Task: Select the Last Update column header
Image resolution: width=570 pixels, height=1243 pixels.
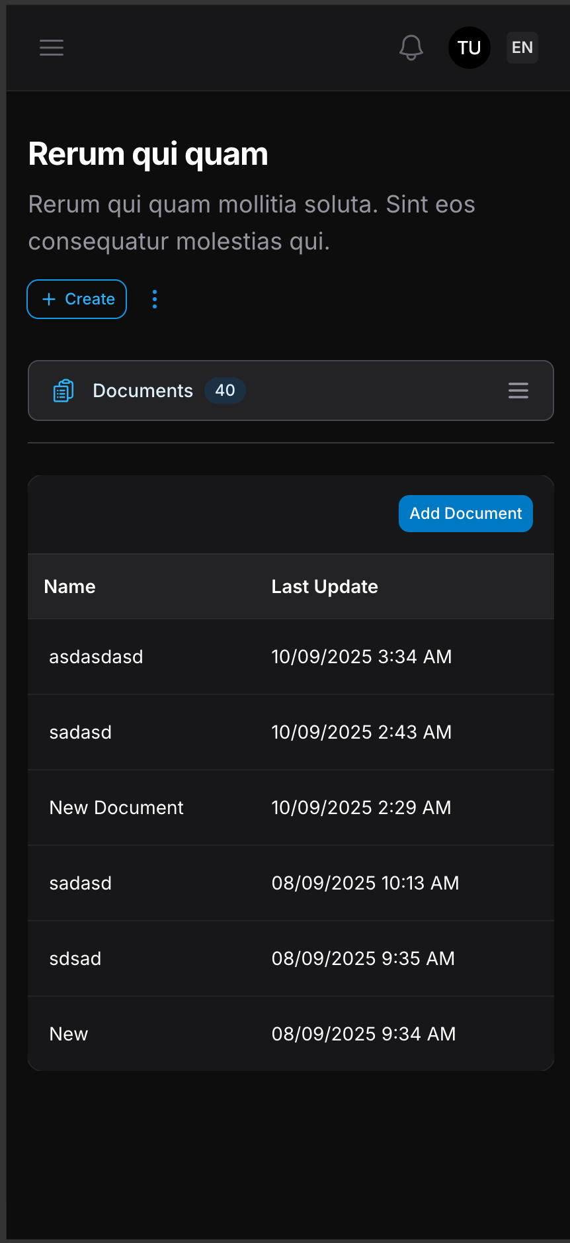Action: pyautogui.click(x=325, y=586)
